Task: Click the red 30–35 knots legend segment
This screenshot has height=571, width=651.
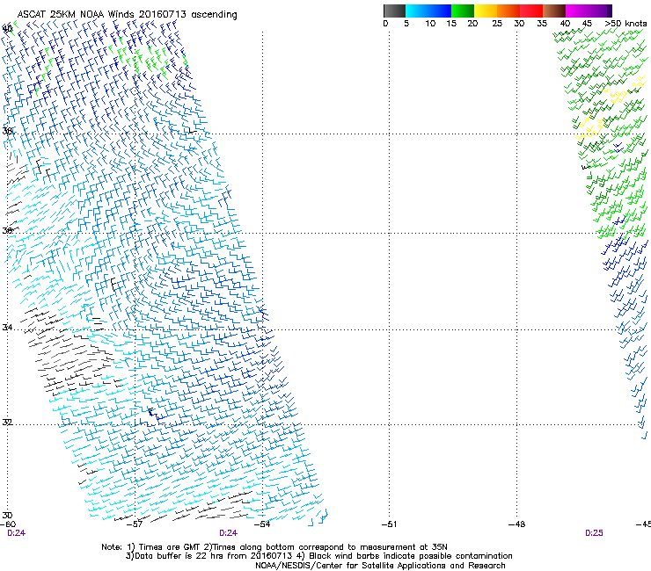Action: pyautogui.click(x=531, y=11)
